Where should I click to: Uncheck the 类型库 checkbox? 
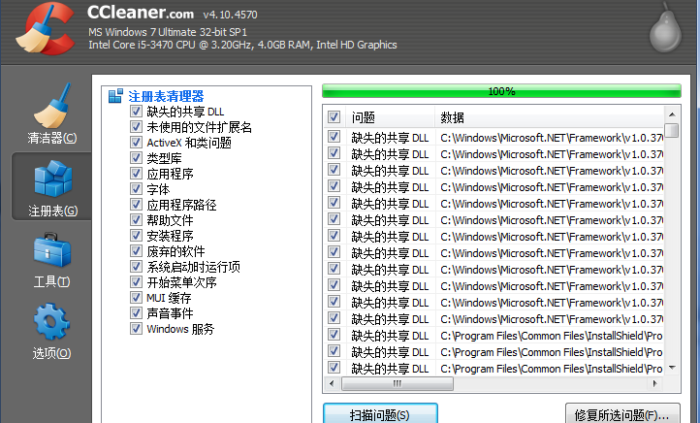(x=136, y=158)
